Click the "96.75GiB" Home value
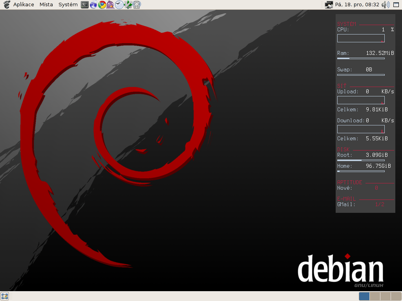 pos(378,166)
